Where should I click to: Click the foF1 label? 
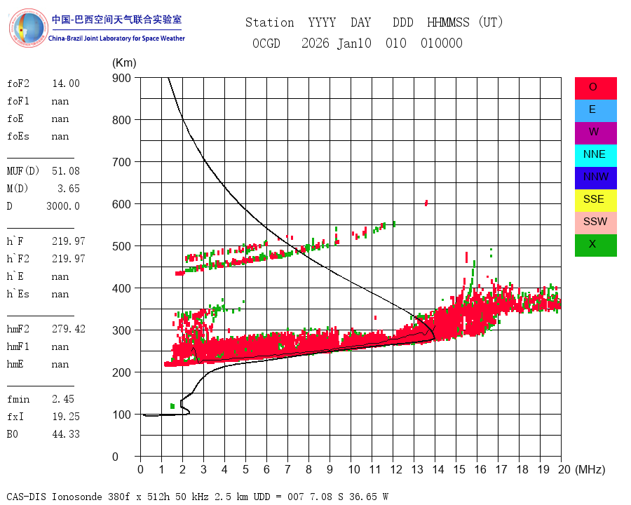pos(18,101)
